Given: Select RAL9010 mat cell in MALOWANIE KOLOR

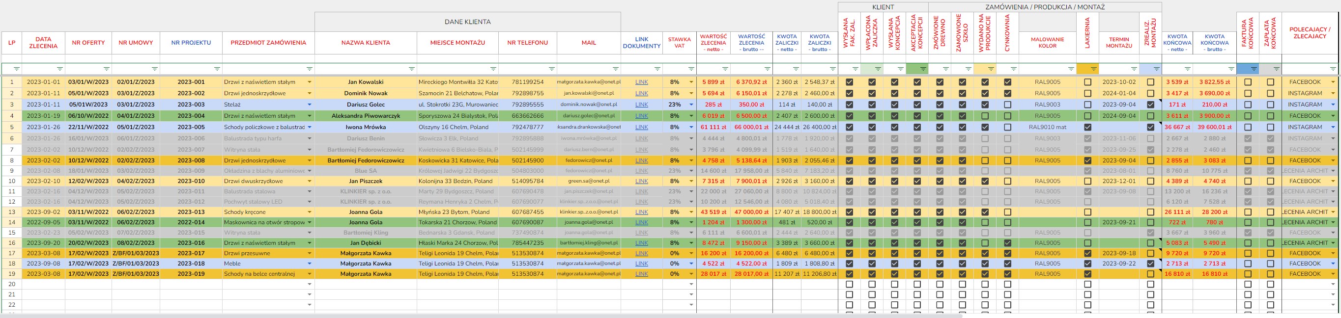Looking at the screenshot, I should 1048,127.
